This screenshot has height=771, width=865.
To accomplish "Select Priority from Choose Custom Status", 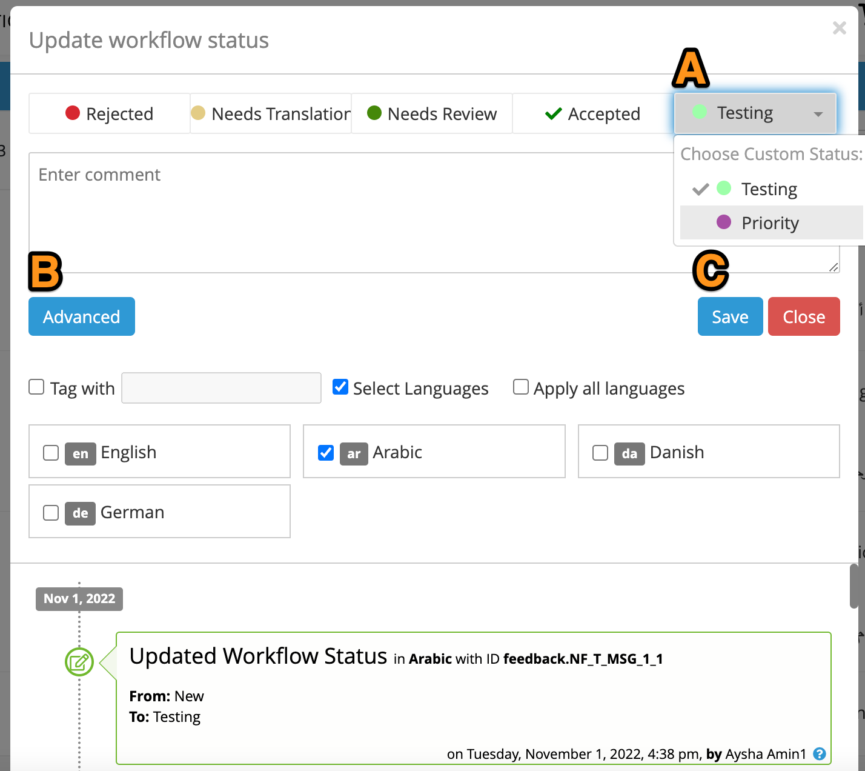I will pos(770,222).
